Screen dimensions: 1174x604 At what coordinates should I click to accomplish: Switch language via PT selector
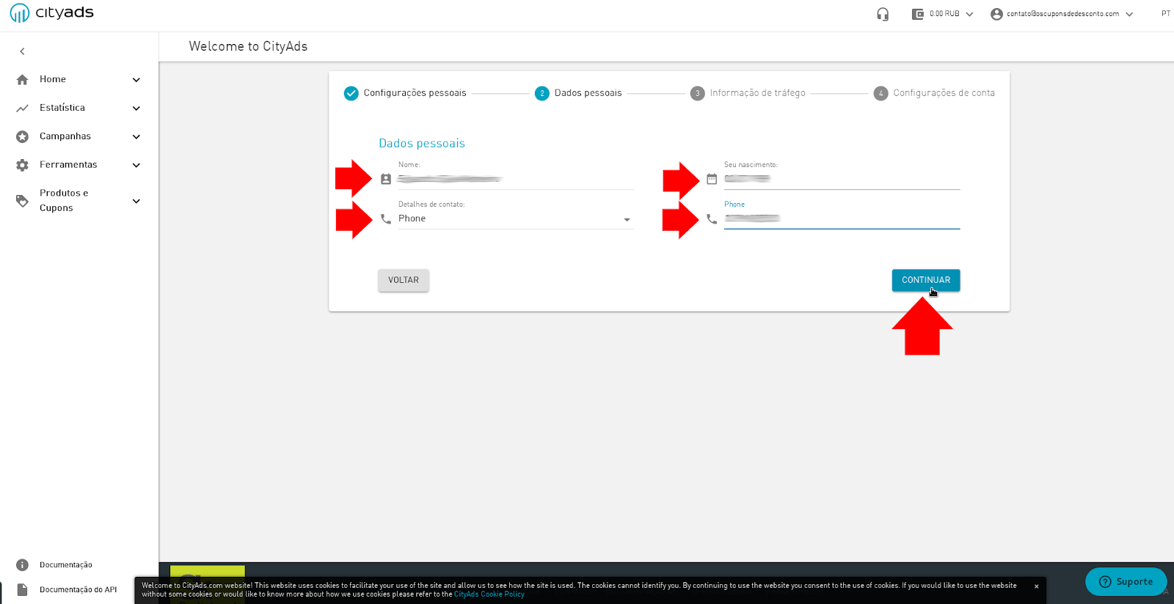pos(1165,14)
